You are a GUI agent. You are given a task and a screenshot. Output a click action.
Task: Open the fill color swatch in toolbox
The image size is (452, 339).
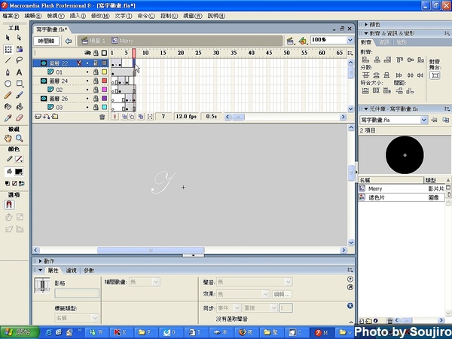point(18,172)
